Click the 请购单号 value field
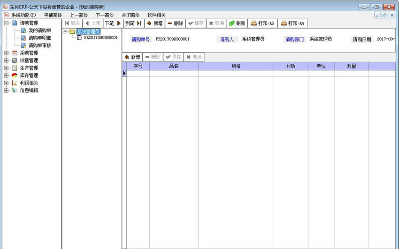 pyautogui.click(x=173, y=39)
